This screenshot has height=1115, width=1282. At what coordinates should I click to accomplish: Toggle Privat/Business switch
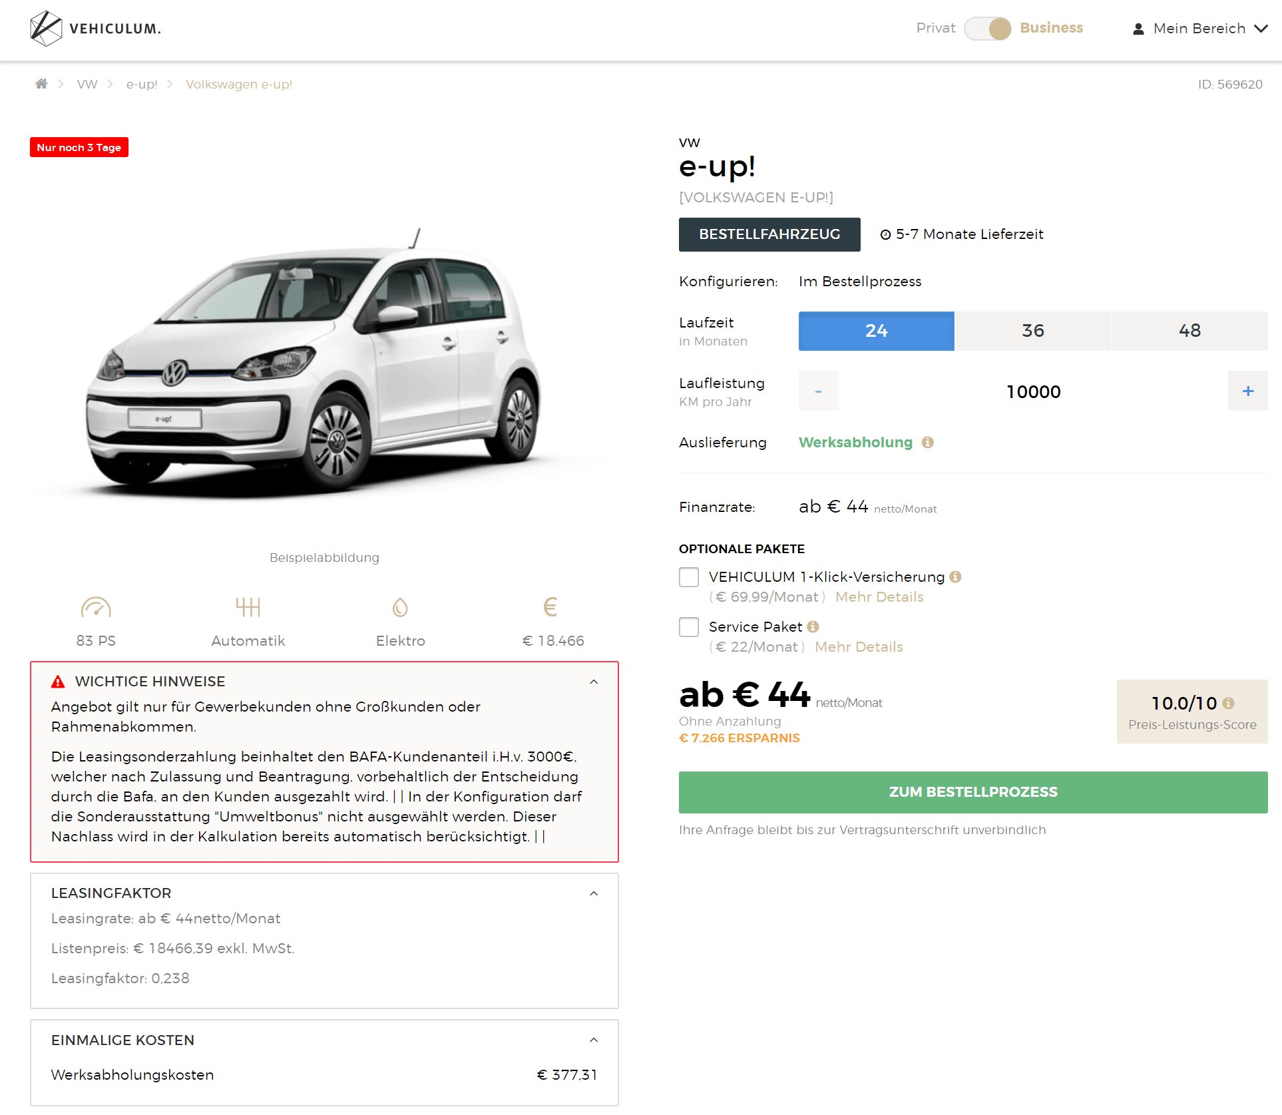point(988,29)
